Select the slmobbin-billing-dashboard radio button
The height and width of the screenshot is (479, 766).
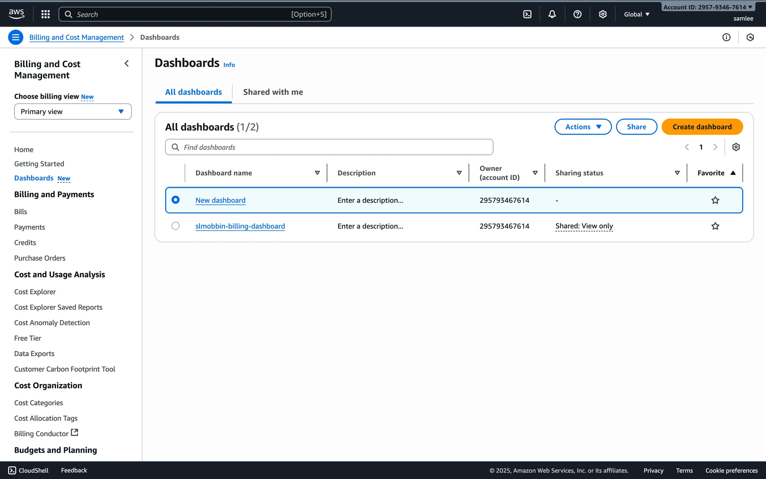tap(176, 226)
